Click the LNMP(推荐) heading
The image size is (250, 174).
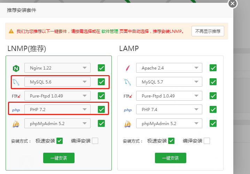click(27, 49)
